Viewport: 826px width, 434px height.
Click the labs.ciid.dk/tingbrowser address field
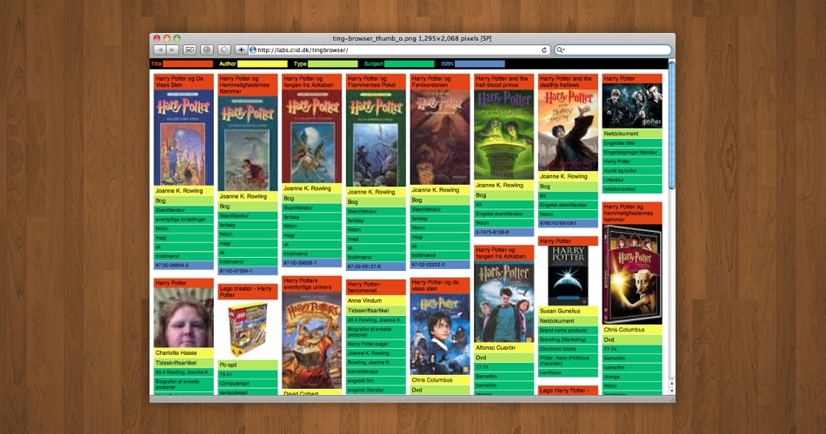click(x=397, y=50)
